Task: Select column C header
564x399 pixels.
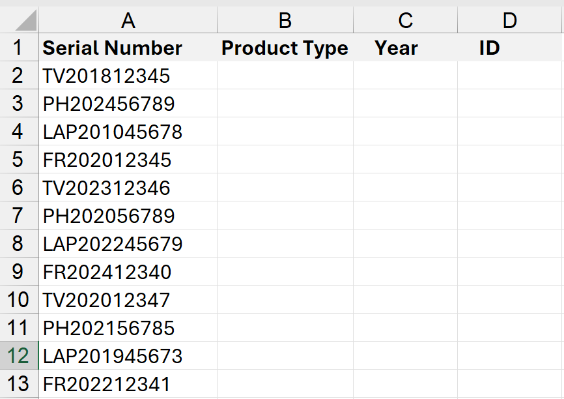Action: pos(405,21)
